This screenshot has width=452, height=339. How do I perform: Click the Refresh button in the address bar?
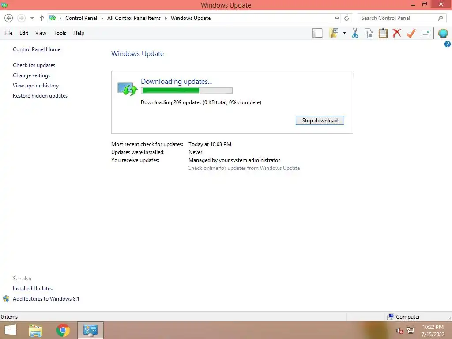tap(347, 18)
